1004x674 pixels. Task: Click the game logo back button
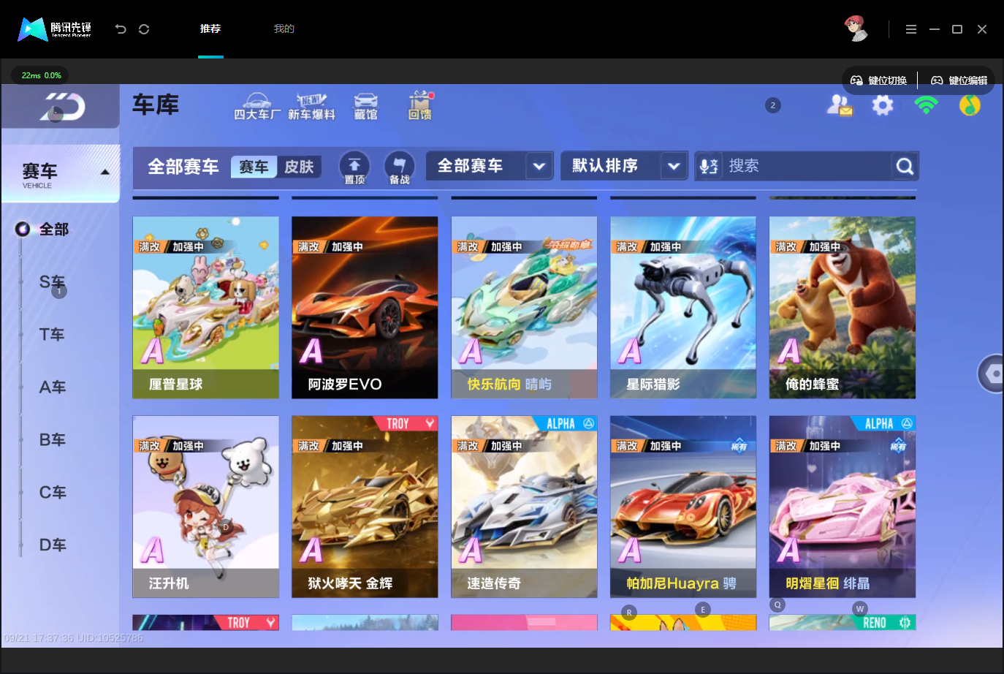61,107
